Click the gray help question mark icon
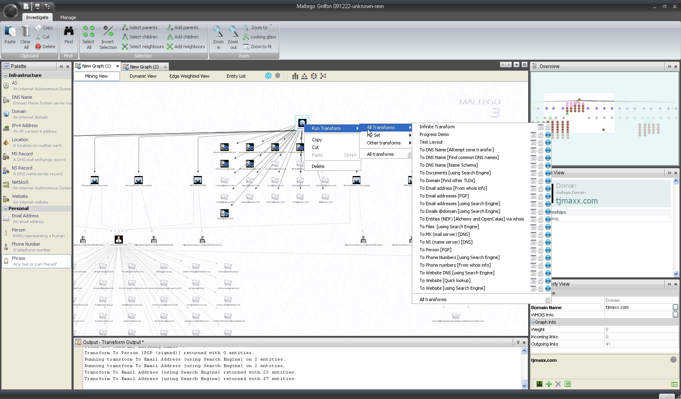 tap(673, 360)
